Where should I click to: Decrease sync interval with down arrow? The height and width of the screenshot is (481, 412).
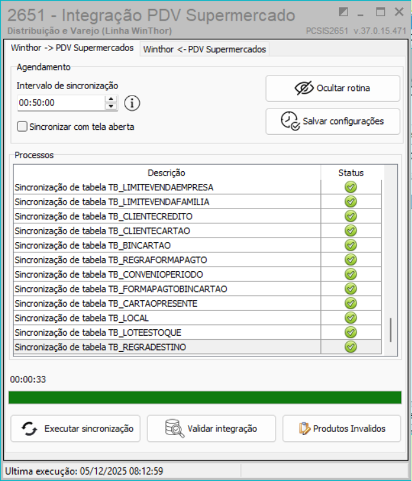(x=110, y=107)
